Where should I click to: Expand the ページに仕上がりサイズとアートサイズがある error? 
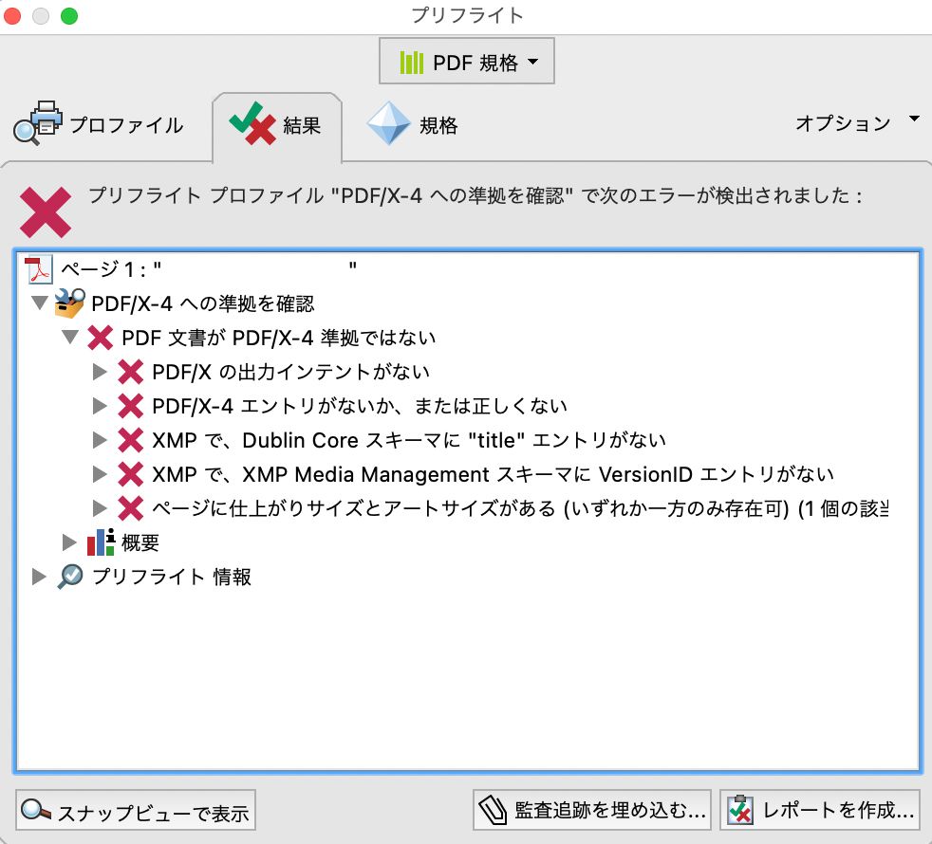pyautogui.click(x=100, y=508)
